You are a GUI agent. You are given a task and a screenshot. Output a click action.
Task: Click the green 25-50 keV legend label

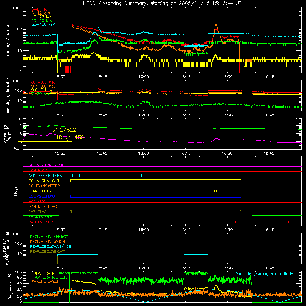[x=42, y=21]
